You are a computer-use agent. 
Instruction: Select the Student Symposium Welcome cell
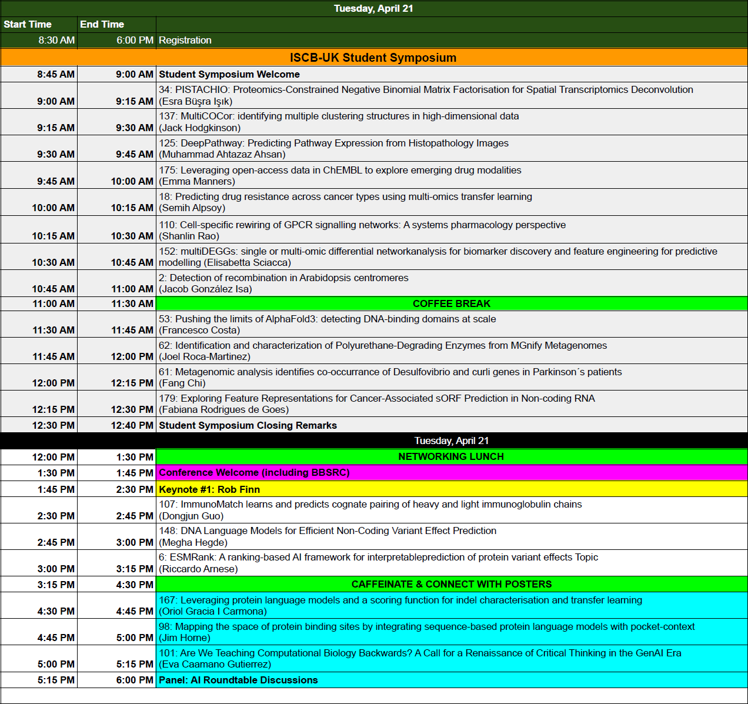[x=229, y=74]
